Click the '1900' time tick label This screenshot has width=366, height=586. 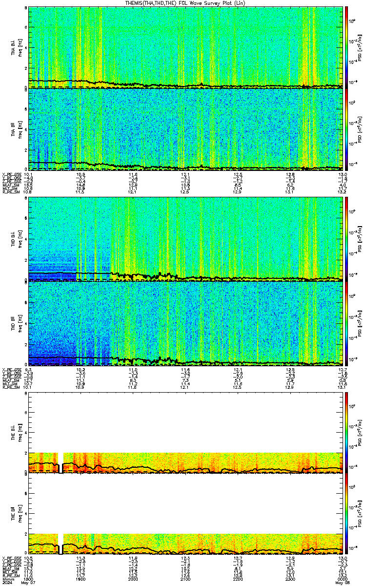point(81,580)
